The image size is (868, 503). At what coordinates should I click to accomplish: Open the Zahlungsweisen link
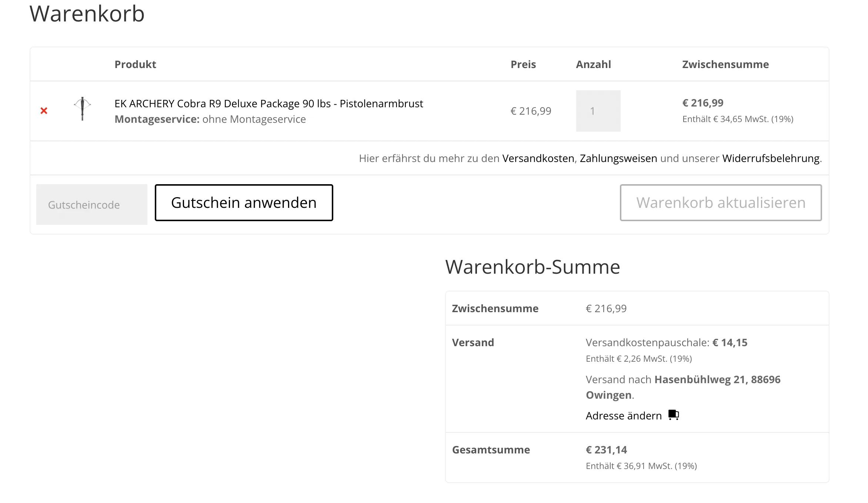pyautogui.click(x=618, y=158)
